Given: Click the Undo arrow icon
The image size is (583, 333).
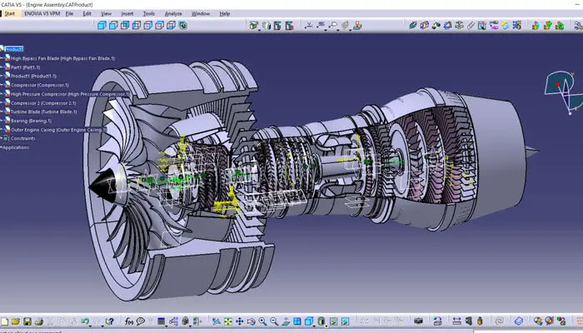Looking at the screenshot, I should 84,321.
